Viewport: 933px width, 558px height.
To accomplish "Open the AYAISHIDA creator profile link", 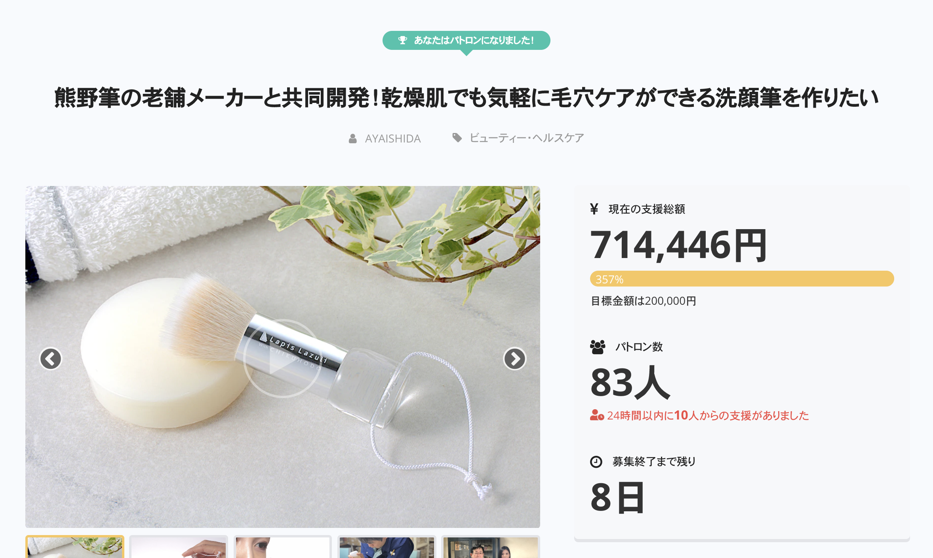I will pos(392,139).
